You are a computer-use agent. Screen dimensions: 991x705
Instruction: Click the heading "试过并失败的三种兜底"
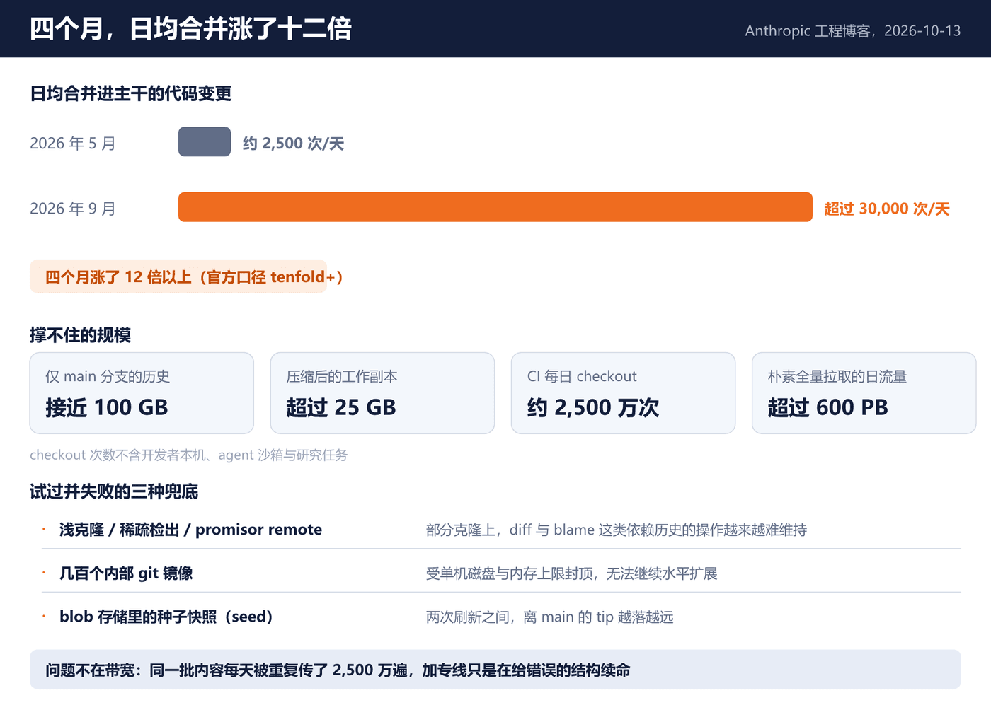[114, 491]
